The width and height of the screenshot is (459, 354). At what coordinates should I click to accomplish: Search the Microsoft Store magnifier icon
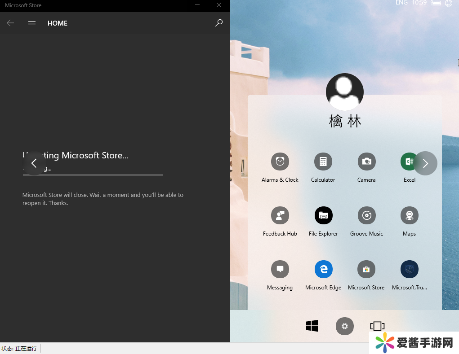tap(219, 23)
